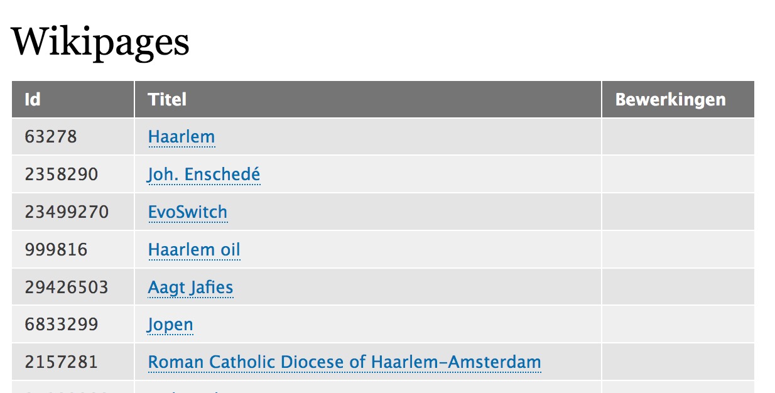
Task: Open the Aagt Jafies page link
Action: (190, 288)
